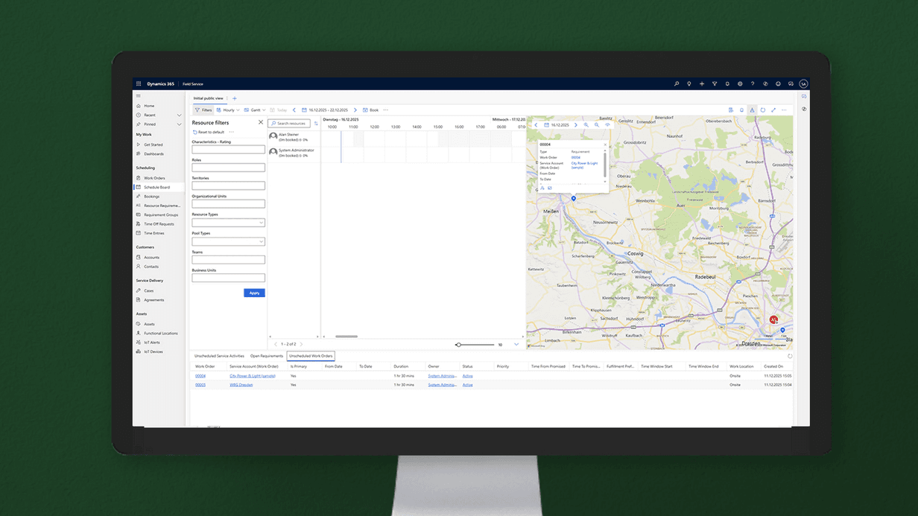Close the Resource filters panel
The height and width of the screenshot is (516, 918).
[261, 122]
